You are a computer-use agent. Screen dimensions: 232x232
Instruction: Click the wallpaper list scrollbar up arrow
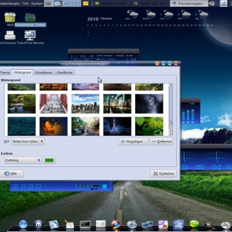pos(171,85)
